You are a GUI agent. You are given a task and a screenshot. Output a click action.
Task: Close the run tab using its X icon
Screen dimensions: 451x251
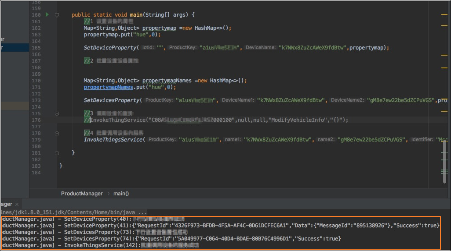[18, 205]
